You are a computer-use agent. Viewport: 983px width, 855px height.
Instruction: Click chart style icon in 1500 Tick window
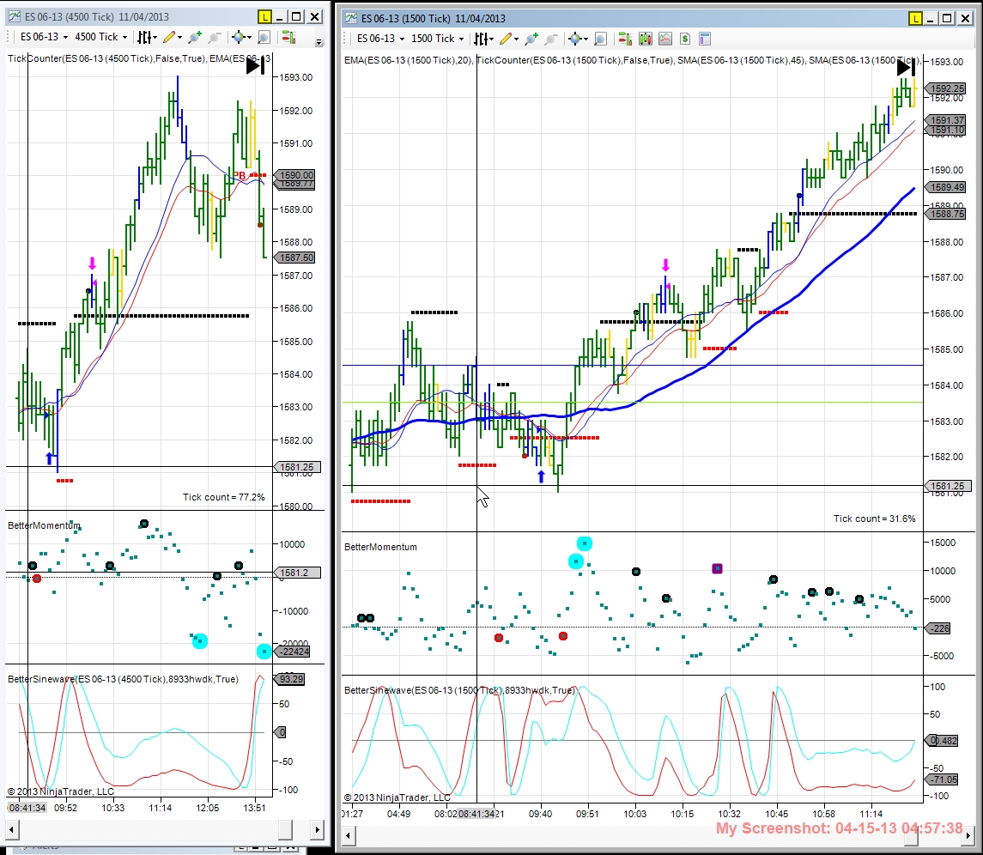pos(480,39)
